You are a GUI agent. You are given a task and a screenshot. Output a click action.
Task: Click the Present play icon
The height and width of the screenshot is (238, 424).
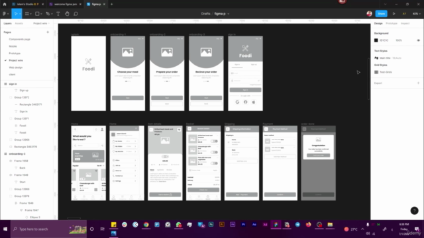tap(394, 14)
